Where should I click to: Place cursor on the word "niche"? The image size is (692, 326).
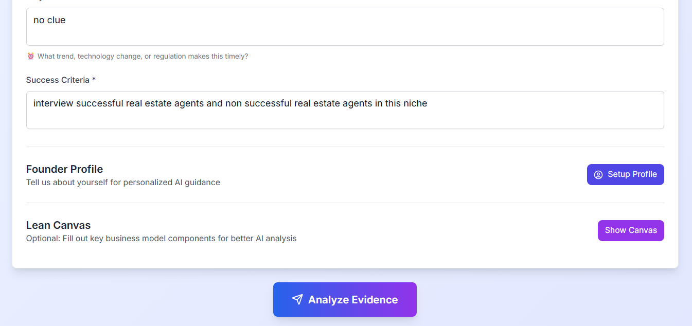415,103
